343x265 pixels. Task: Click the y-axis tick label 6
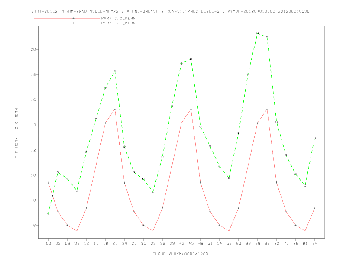(34, 226)
